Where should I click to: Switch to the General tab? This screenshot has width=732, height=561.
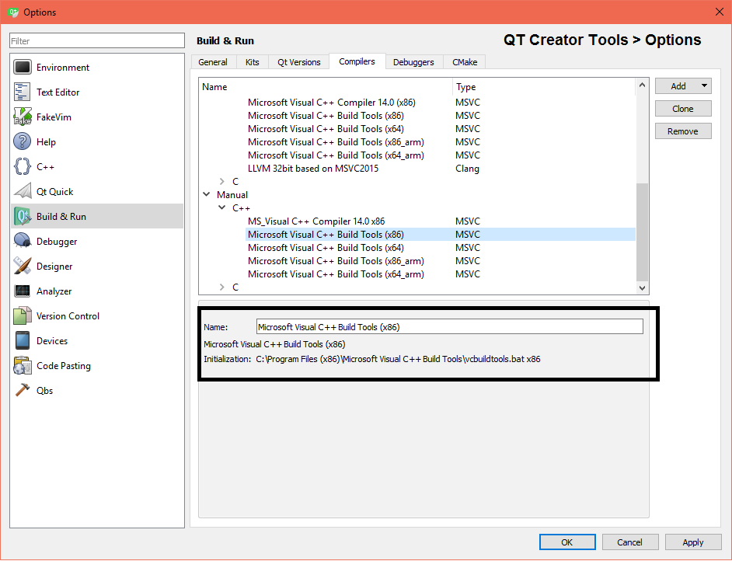pyautogui.click(x=213, y=62)
